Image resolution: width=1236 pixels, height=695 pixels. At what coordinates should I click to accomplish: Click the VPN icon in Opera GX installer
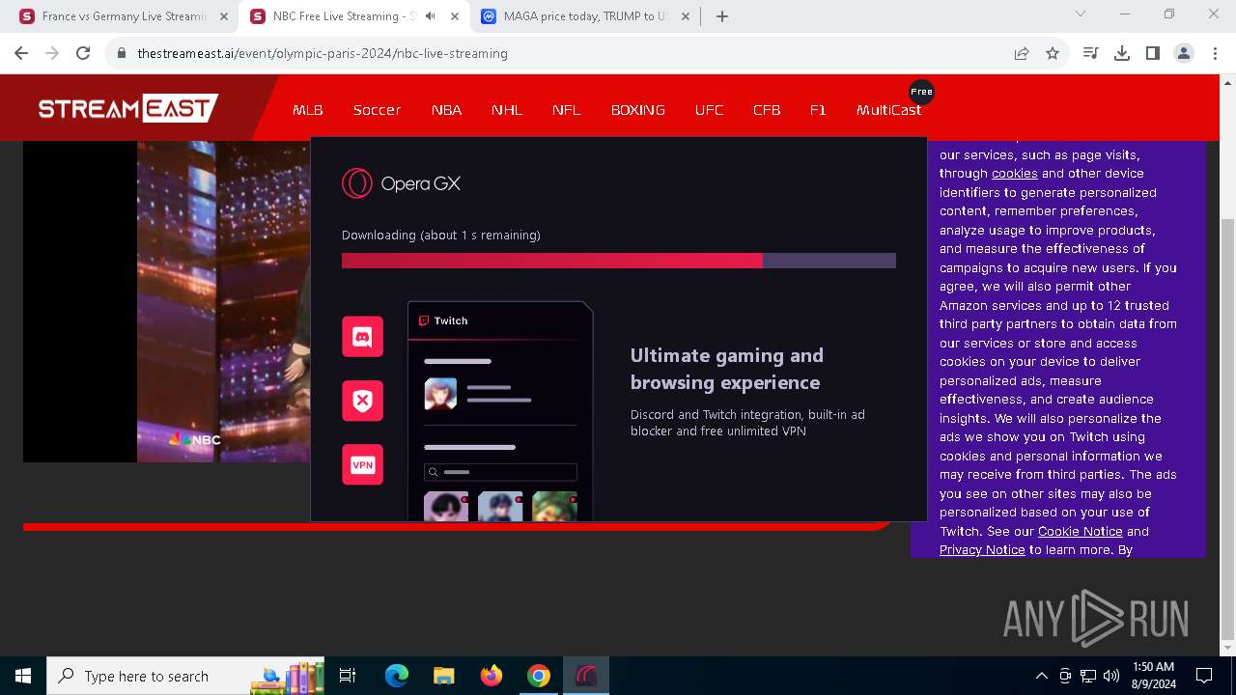(x=363, y=464)
